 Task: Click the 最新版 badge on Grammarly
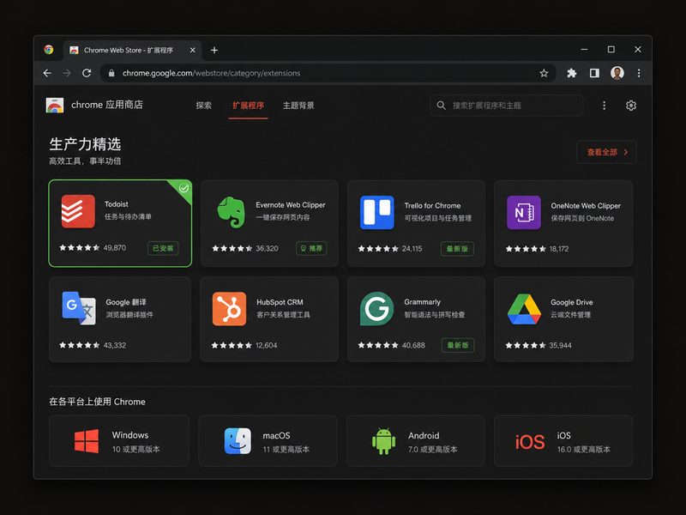tap(458, 345)
